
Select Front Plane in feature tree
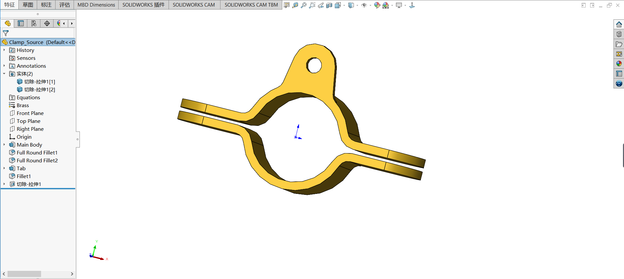(x=30, y=113)
